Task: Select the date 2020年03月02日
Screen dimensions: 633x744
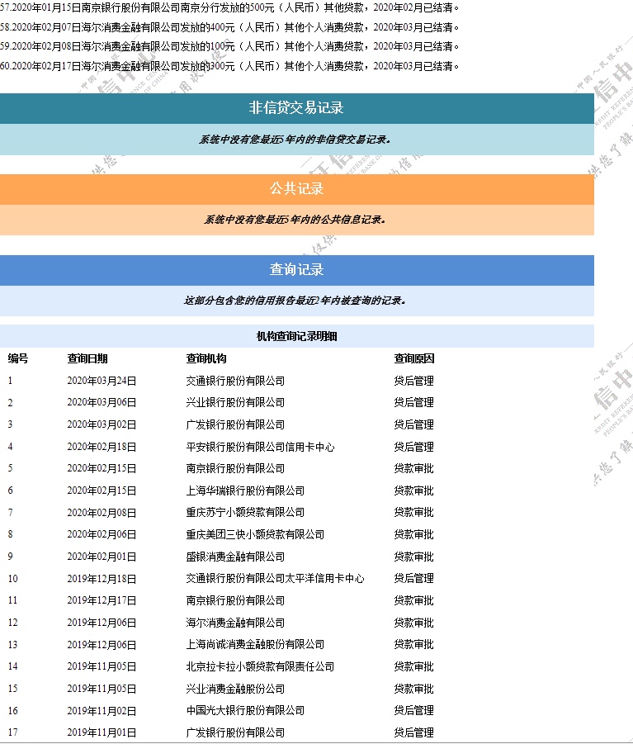Action: point(102,424)
